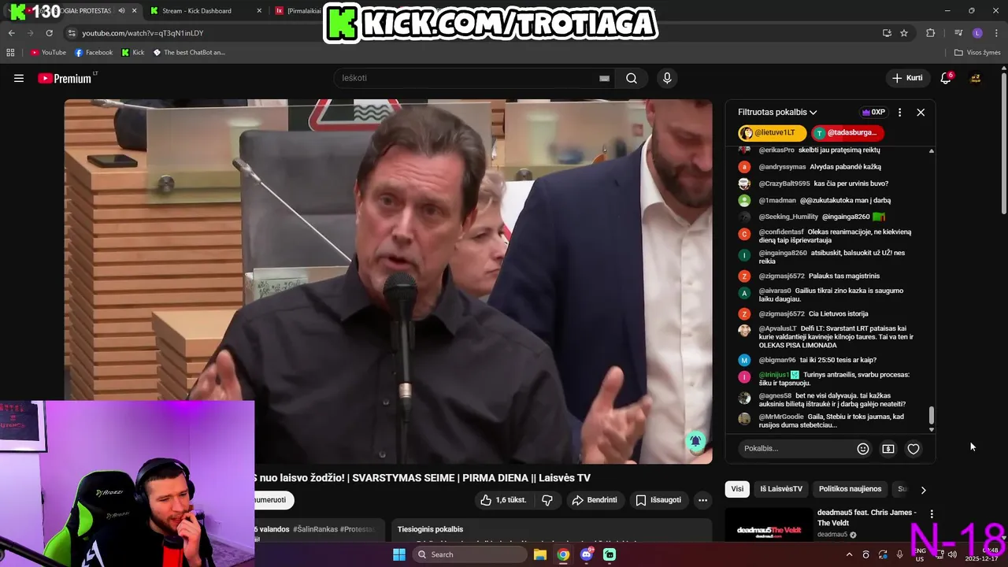The width and height of the screenshot is (1008, 567).
Task: Open the Kurti create menu
Action: point(906,78)
